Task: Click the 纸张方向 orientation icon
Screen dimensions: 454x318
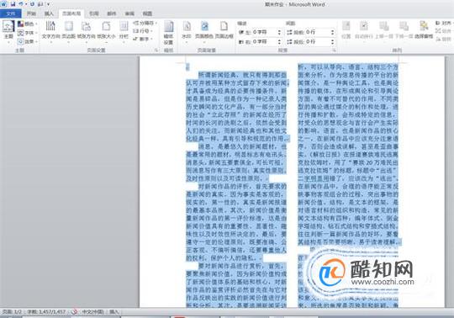Action: point(86,30)
